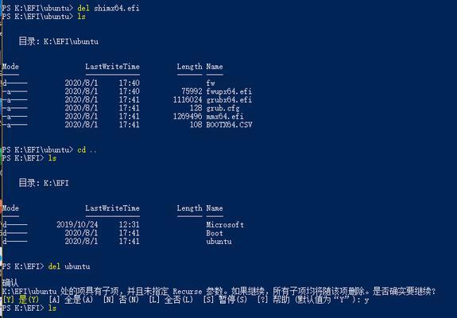Click the second Mode column header
Viewport: 457px width, 318px height.
coord(10,208)
